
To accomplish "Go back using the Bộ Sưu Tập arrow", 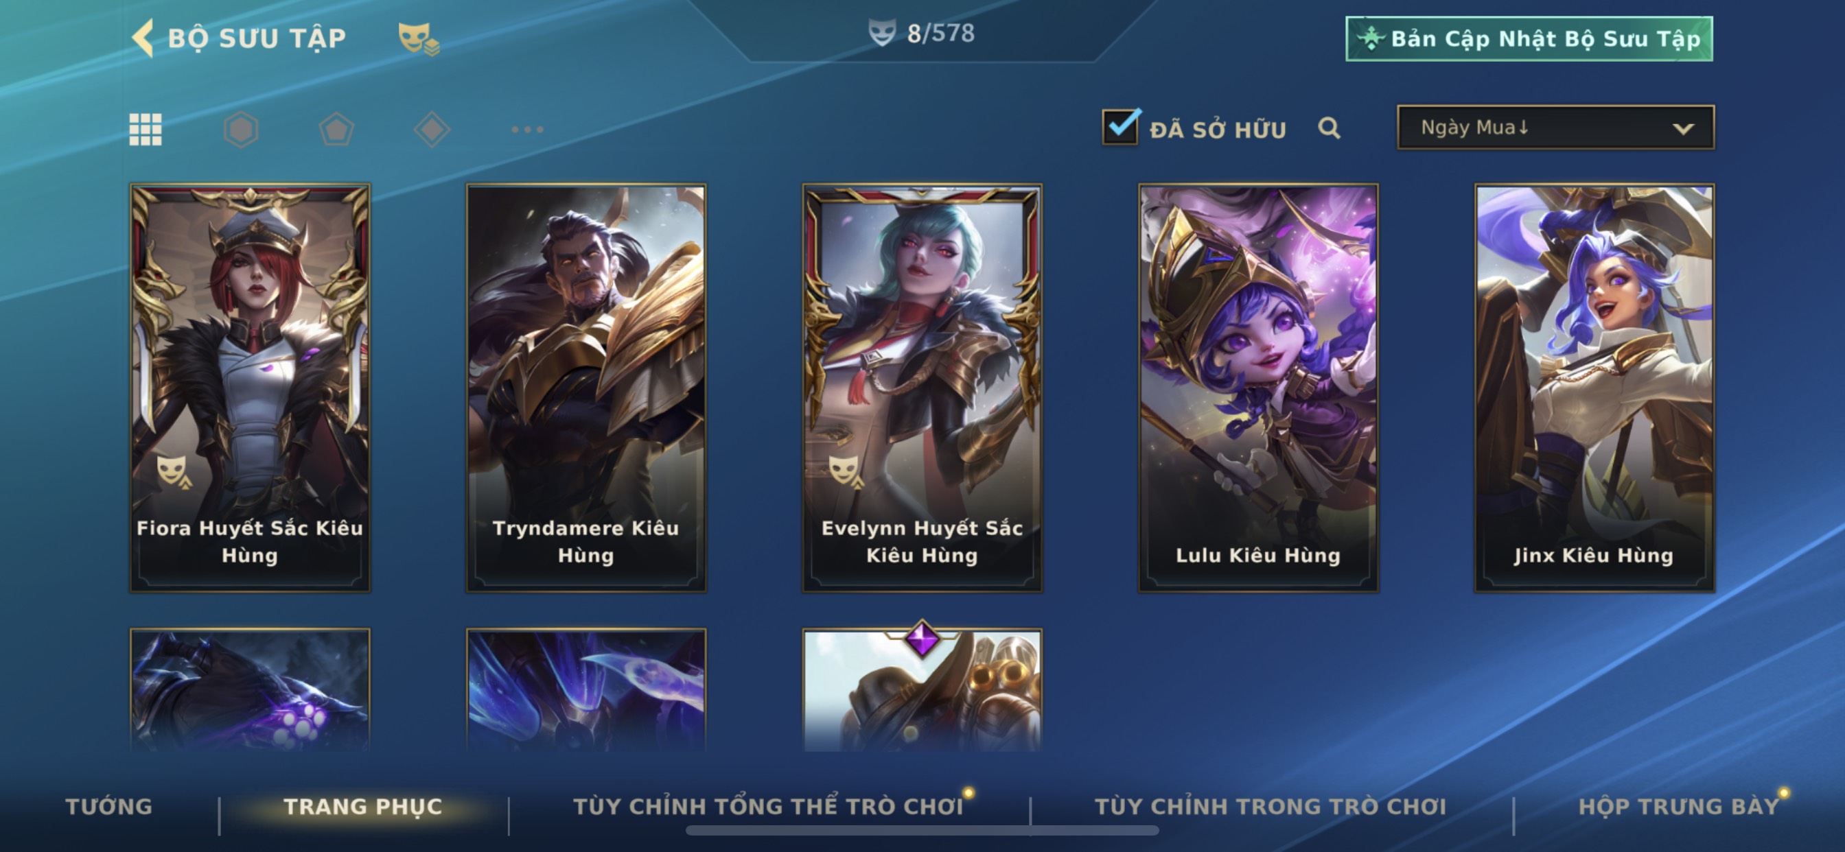I will (x=143, y=37).
